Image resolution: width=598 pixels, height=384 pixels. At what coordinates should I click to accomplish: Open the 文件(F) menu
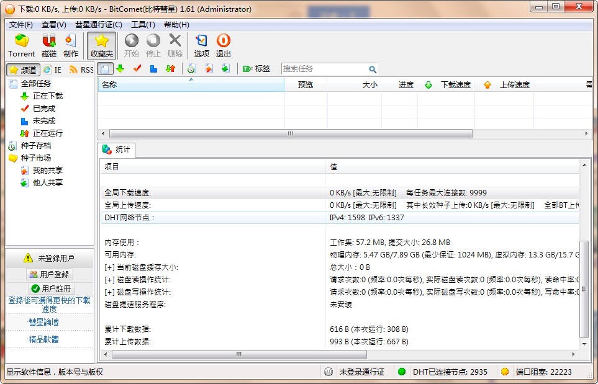point(20,25)
